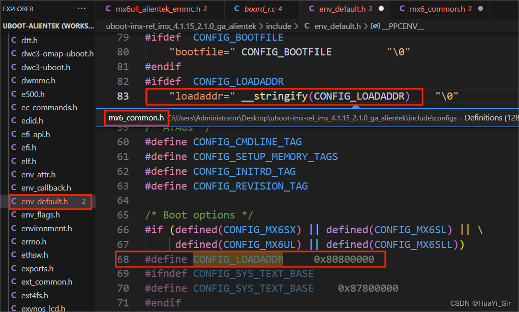Click the C file icon beside efi.h
This screenshot has height=312, width=519.
point(14,147)
